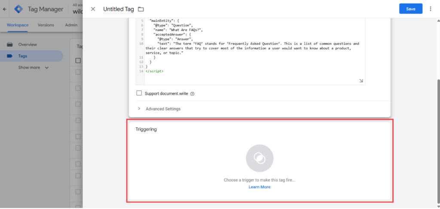Close the tag editor with the X icon

tap(93, 9)
